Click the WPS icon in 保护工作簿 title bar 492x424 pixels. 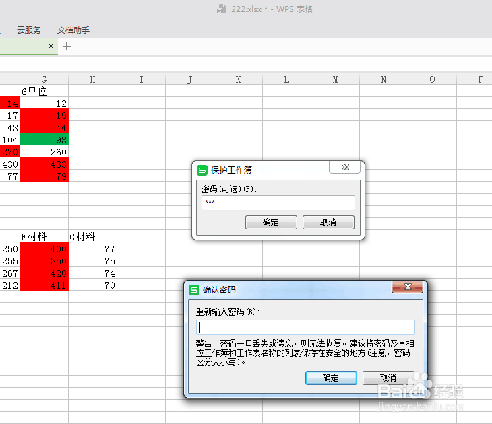tap(202, 170)
